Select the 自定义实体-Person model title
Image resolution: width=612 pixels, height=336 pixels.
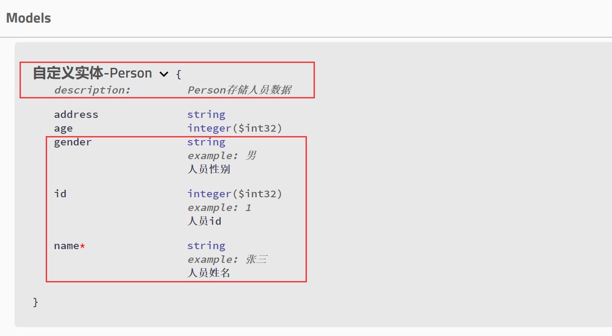click(92, 73)
